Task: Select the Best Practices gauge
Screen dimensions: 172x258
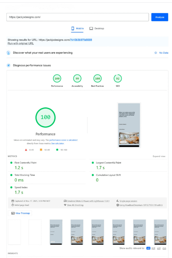Action: tap(97, 78)
